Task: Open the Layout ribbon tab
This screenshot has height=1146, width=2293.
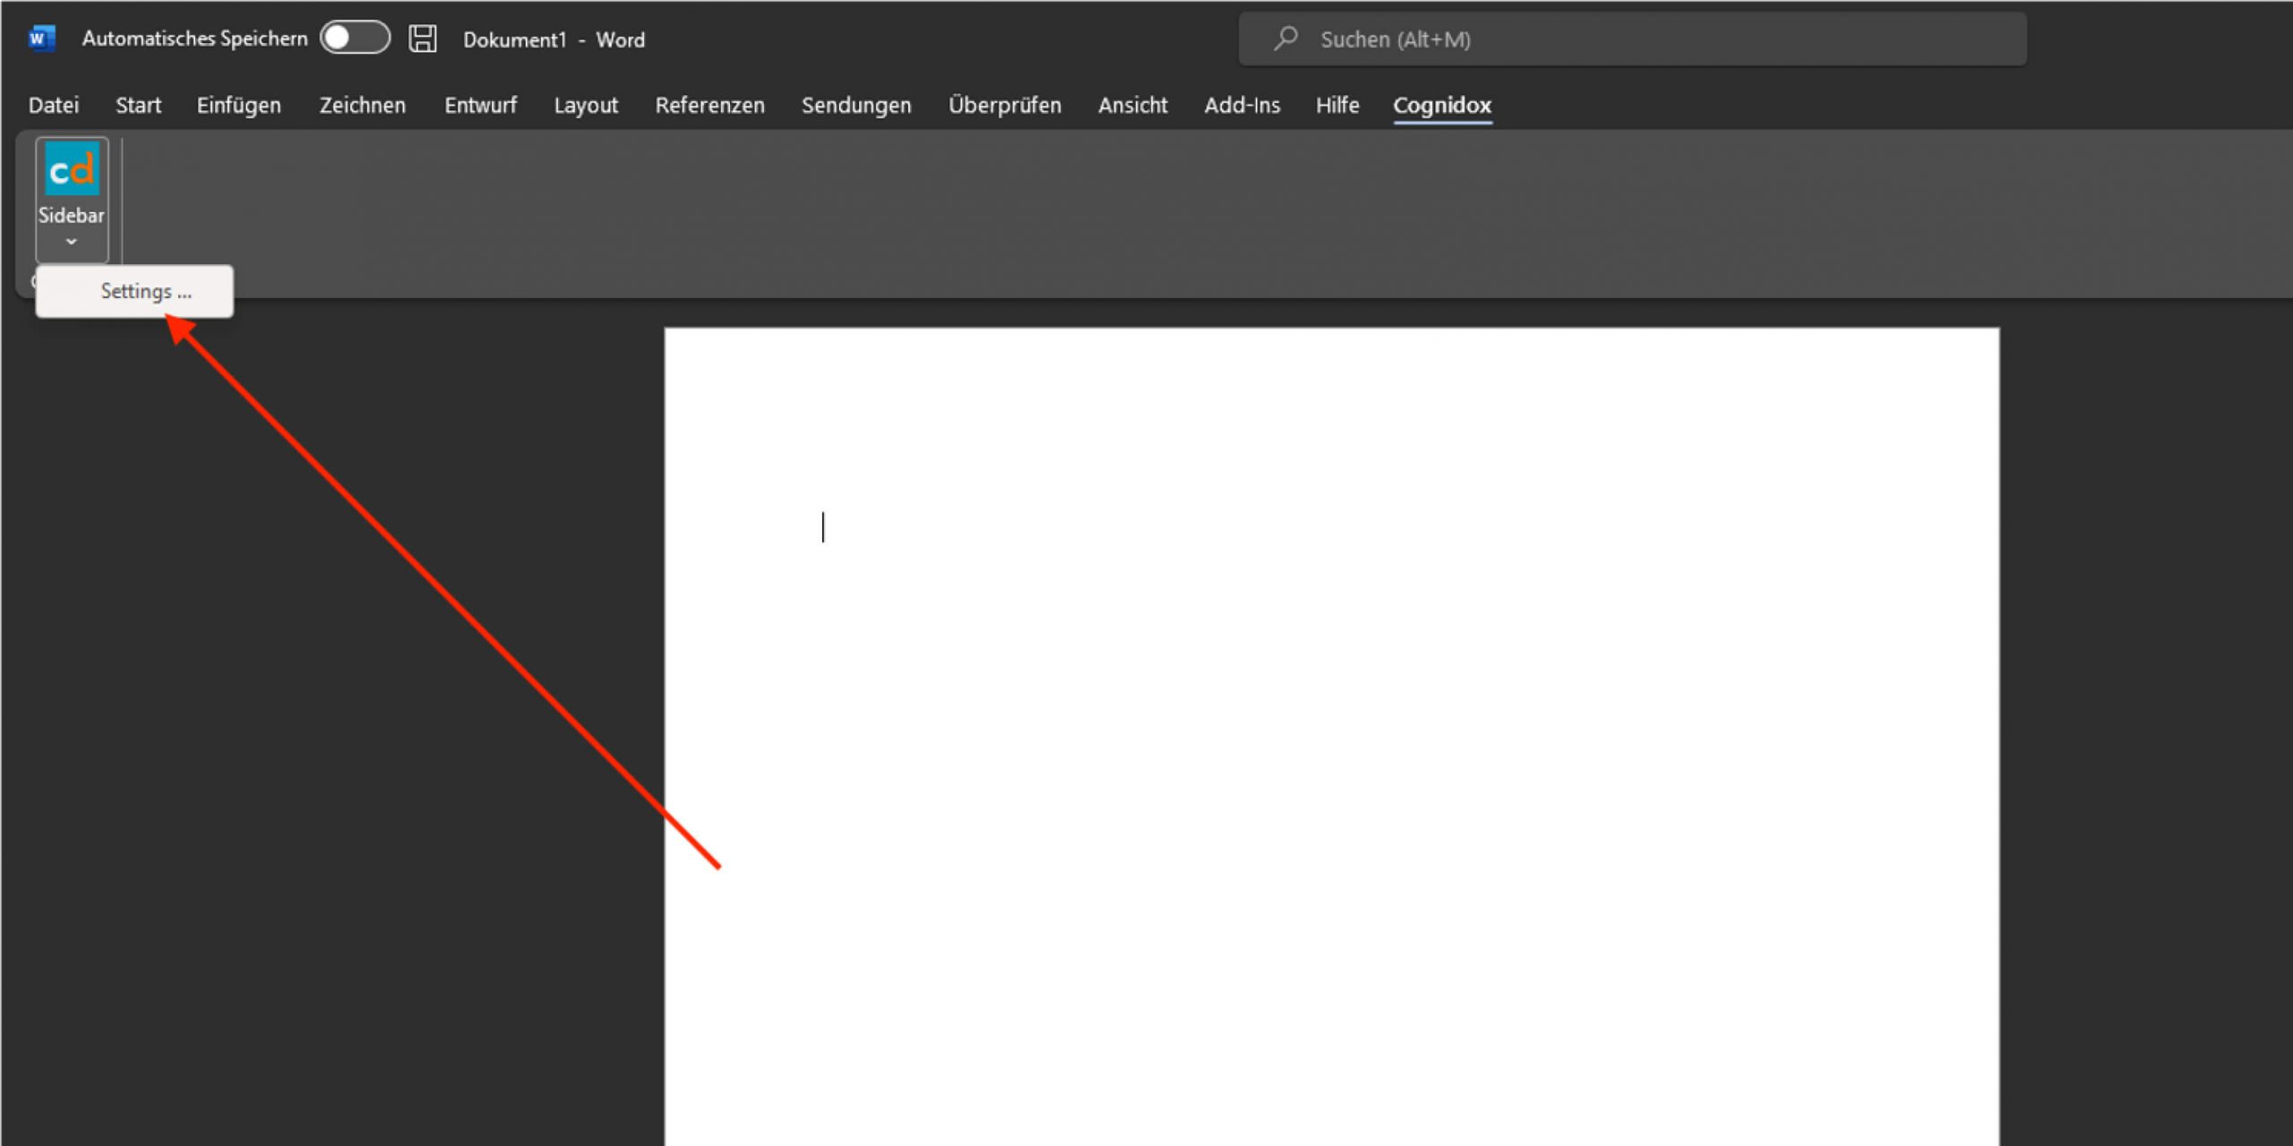Action: pyautogui.click(x=586, y=105)
